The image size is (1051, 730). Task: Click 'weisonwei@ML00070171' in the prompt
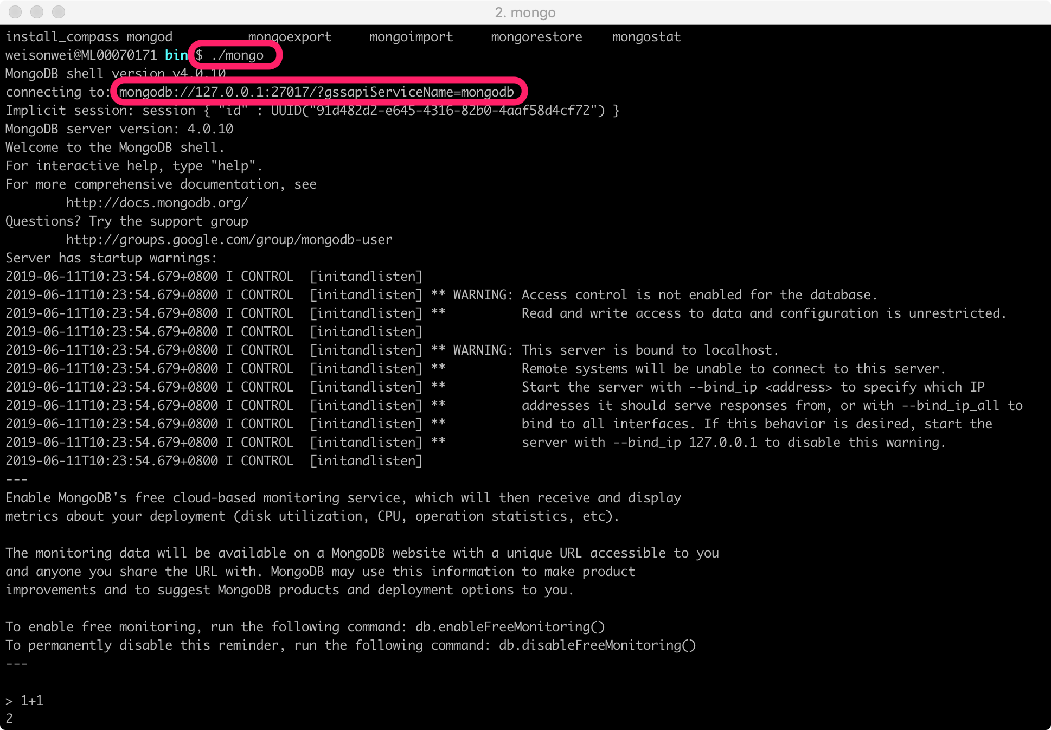(x=81, y=55)
